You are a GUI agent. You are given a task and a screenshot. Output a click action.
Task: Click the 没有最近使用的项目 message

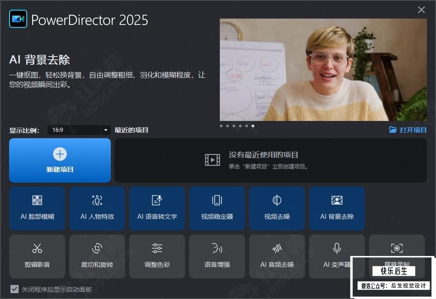tap(263, 155)
